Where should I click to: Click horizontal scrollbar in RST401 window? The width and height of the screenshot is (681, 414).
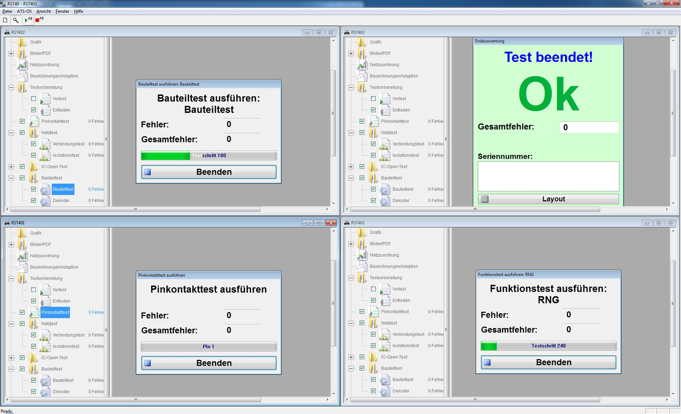pos(136,399)
